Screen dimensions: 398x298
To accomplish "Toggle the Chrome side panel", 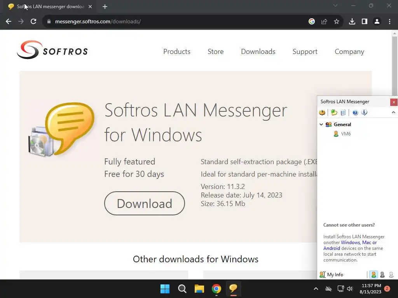I will pyautogui.click(x=365, y=22).
